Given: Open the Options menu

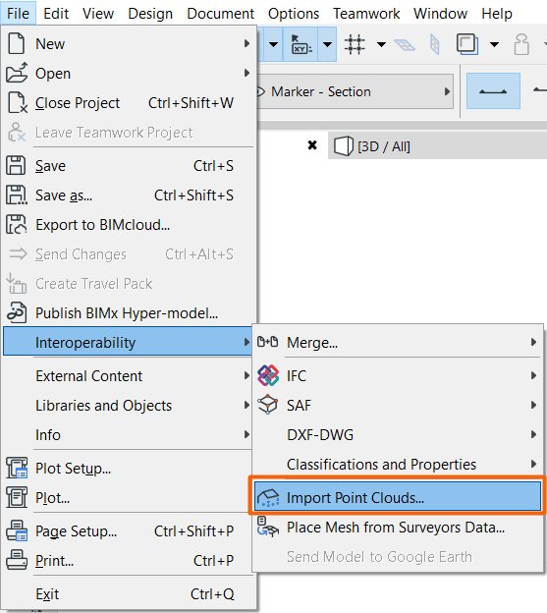Looking at the screenshot, I should pyautogui.click(x=294, y=13).
